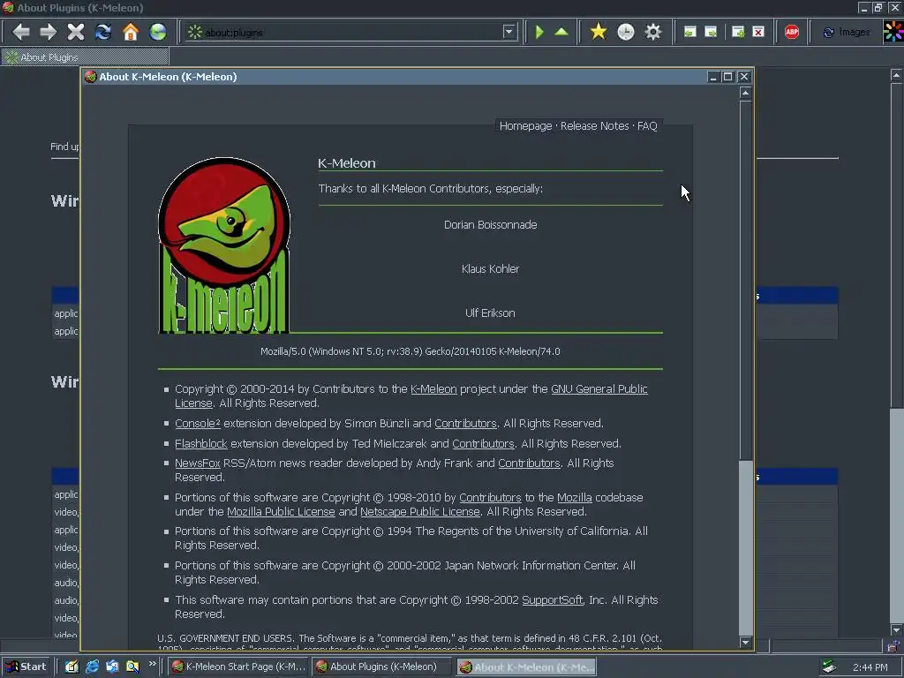Viewport: 904px width, 678px height.
Task: Open the NewsFox link
Action: tap(197, 463)
